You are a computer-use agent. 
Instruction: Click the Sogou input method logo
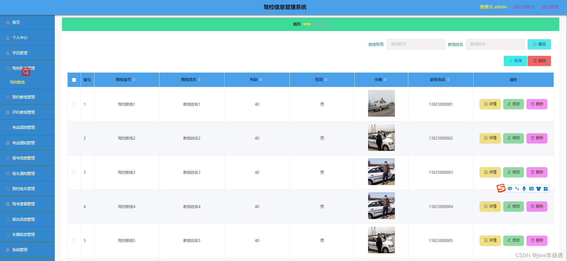(501, 188)
